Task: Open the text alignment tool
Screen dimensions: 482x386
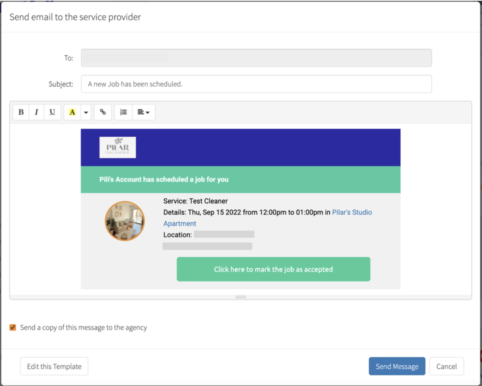Action: (141, 112)
